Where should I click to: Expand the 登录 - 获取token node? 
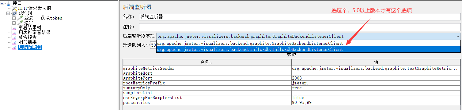coord(14,18)
